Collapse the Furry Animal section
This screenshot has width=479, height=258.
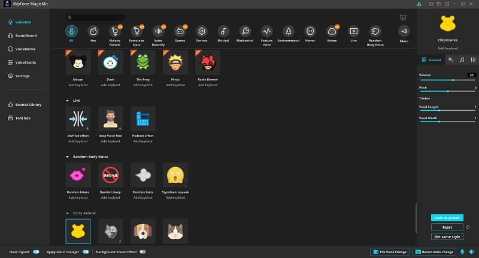point(67,213)
